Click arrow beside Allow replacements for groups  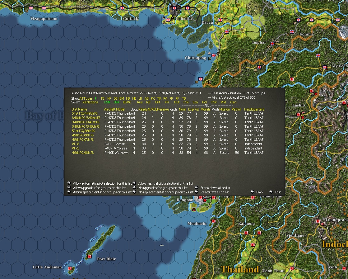click(x=69, y=192)
